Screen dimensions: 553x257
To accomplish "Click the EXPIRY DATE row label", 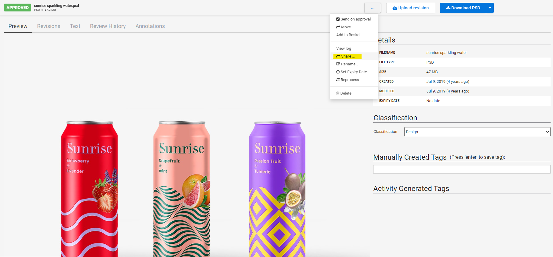I will coord(389,101).
